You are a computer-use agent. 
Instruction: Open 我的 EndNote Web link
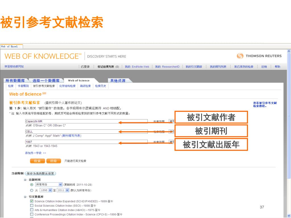tap(137, 66)
